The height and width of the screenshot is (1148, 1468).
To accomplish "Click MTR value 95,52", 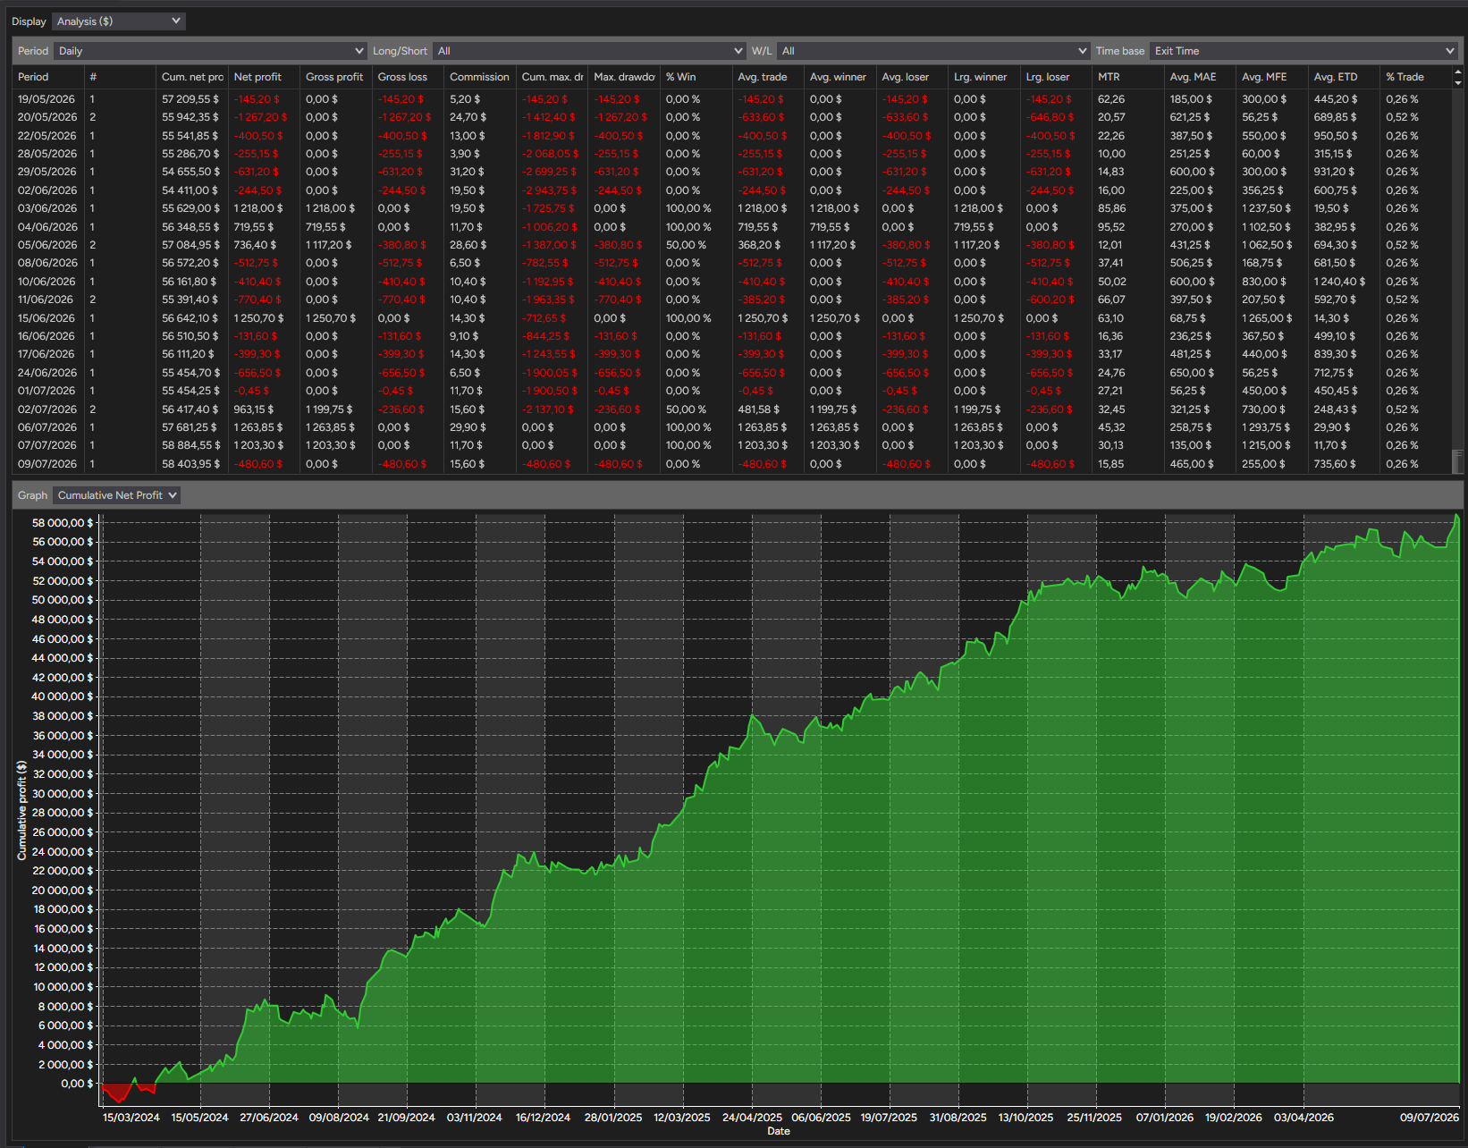I will click(x=1111, y=227).
